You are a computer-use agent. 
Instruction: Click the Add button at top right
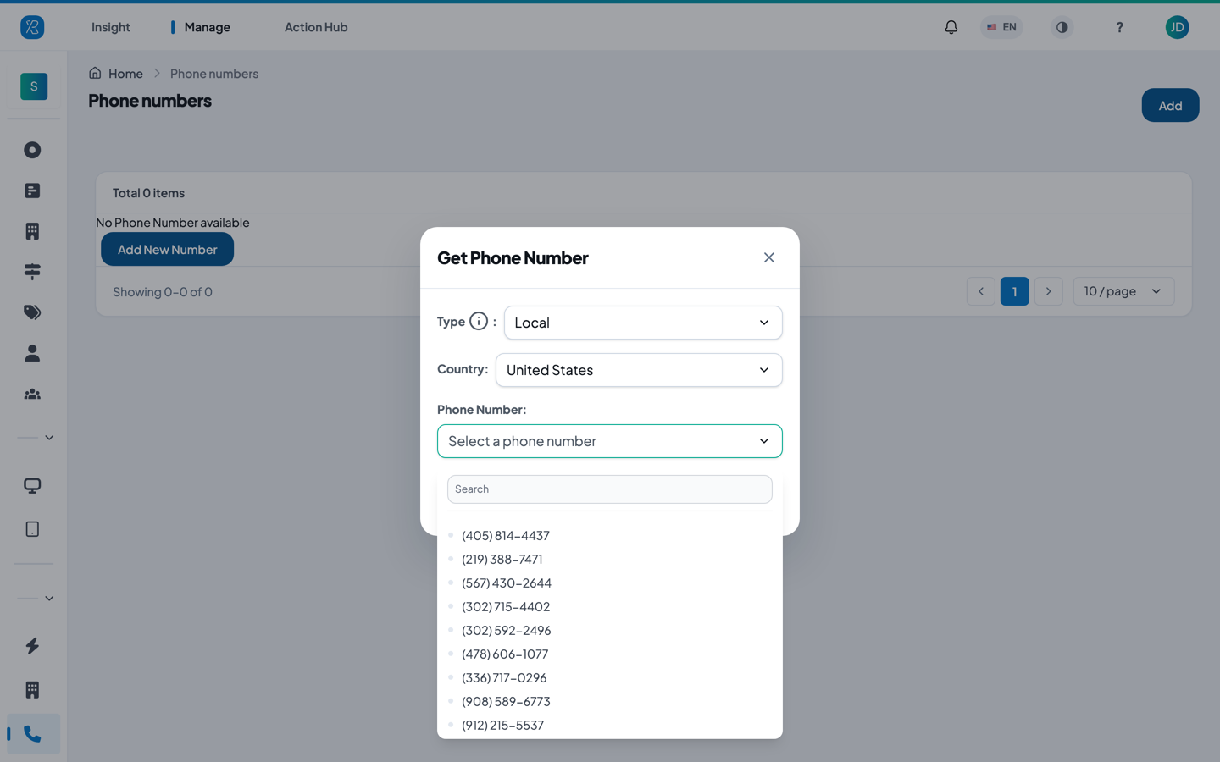click(x=1170, y=105)
